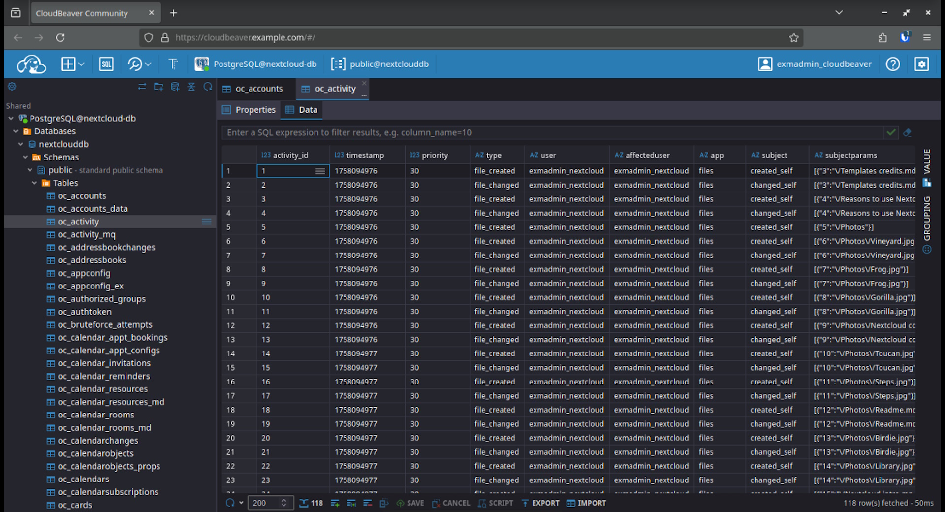945x512 pixels.
Task: Open auto-refresh dropdown arrow
Action: [x=241, y=503]
